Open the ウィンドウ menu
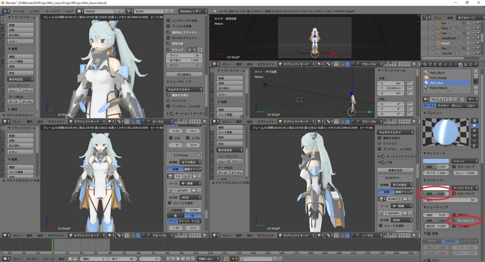 (52, 11)
